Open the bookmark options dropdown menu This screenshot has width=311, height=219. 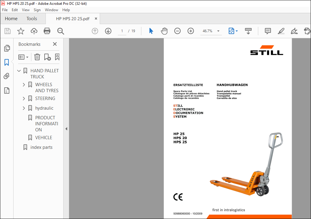(x=24, y=57)
